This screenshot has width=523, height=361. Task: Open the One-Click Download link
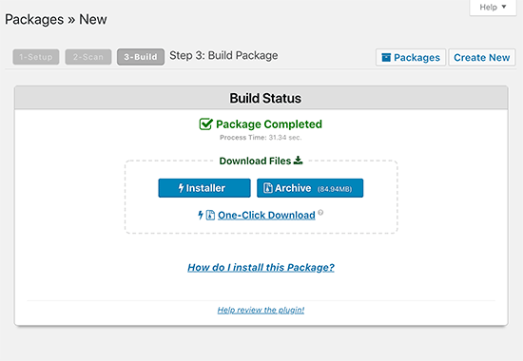(x=266, y=216)
